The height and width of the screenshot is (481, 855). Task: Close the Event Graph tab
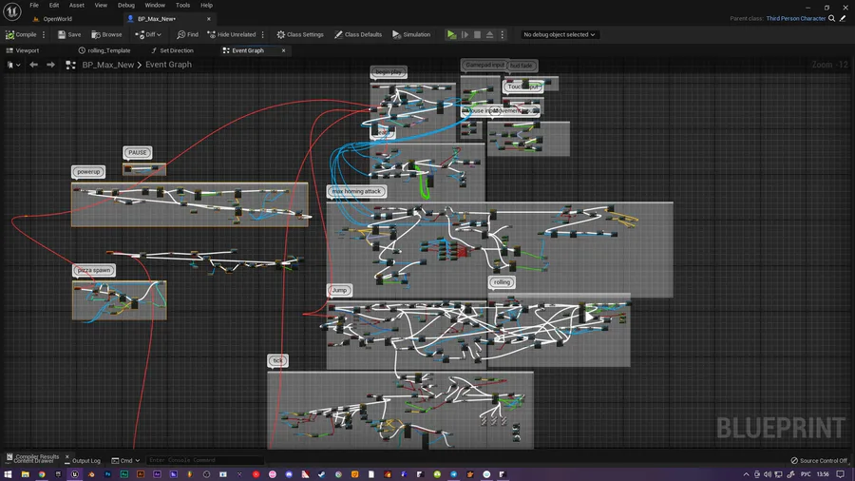[x=283, y=50]
